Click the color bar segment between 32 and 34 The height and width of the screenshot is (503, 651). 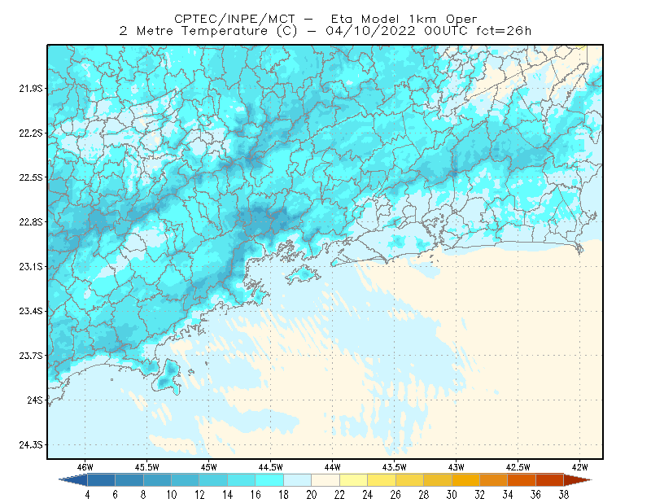(494, 480)
